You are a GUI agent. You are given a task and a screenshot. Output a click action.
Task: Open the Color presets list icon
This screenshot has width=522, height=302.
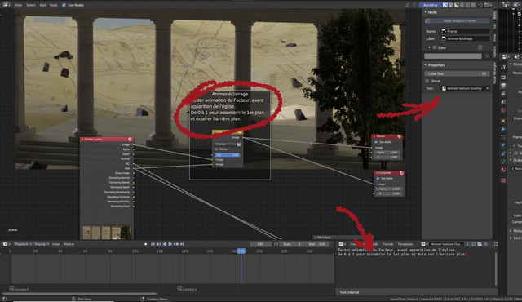[480, 47]
